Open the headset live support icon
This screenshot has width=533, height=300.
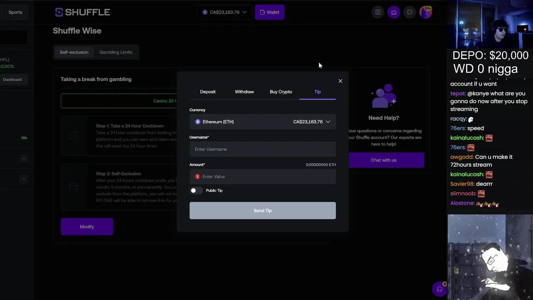click(x=439, y=289)
